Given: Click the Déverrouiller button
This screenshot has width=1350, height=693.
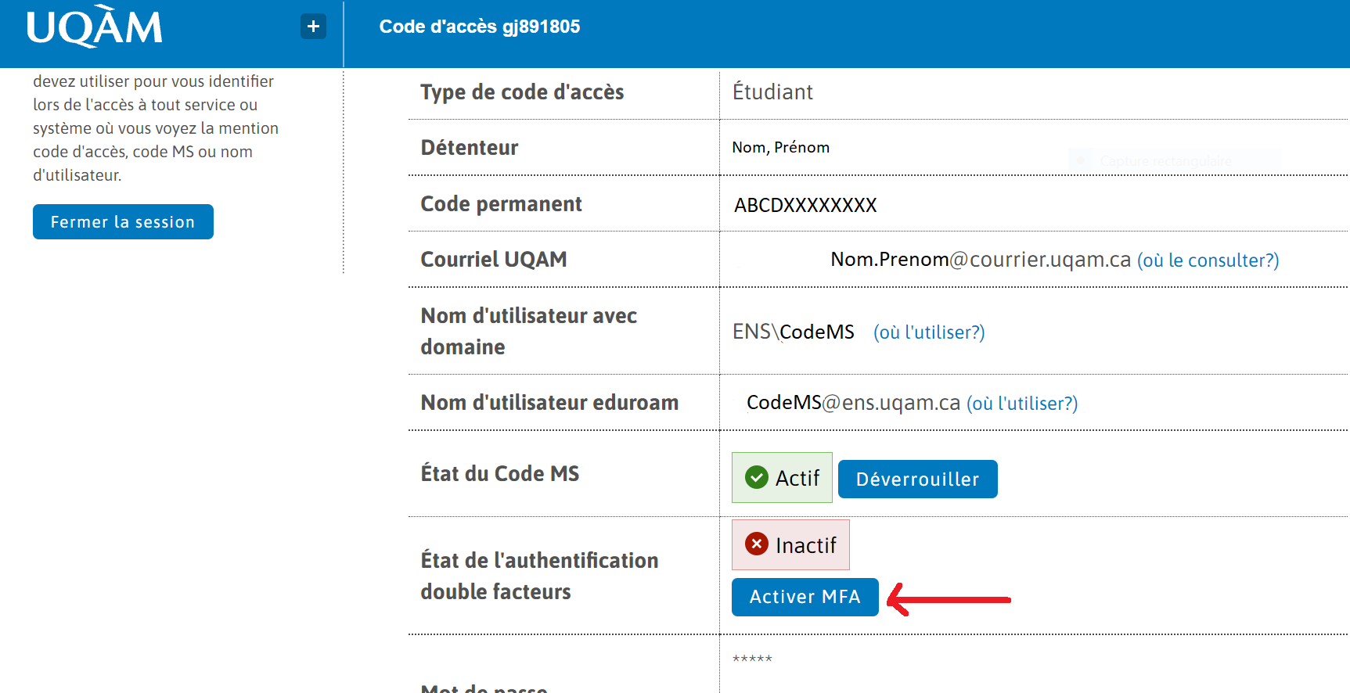Looking at the screenshot, I should point(917,479).
